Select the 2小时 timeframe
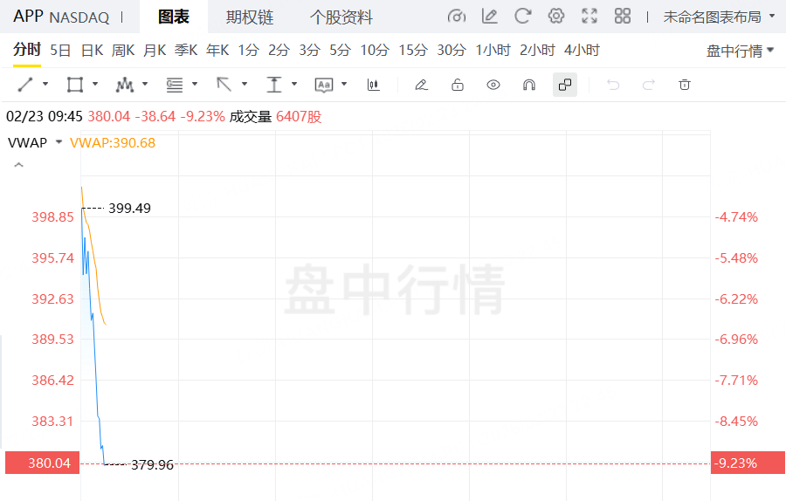The image size is (786, 501). 537,50
